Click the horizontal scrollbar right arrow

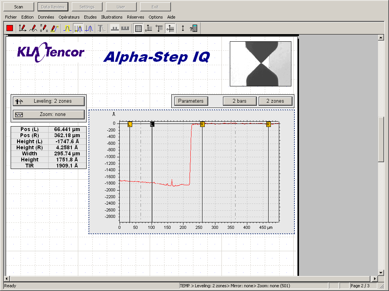click(375, 278)
